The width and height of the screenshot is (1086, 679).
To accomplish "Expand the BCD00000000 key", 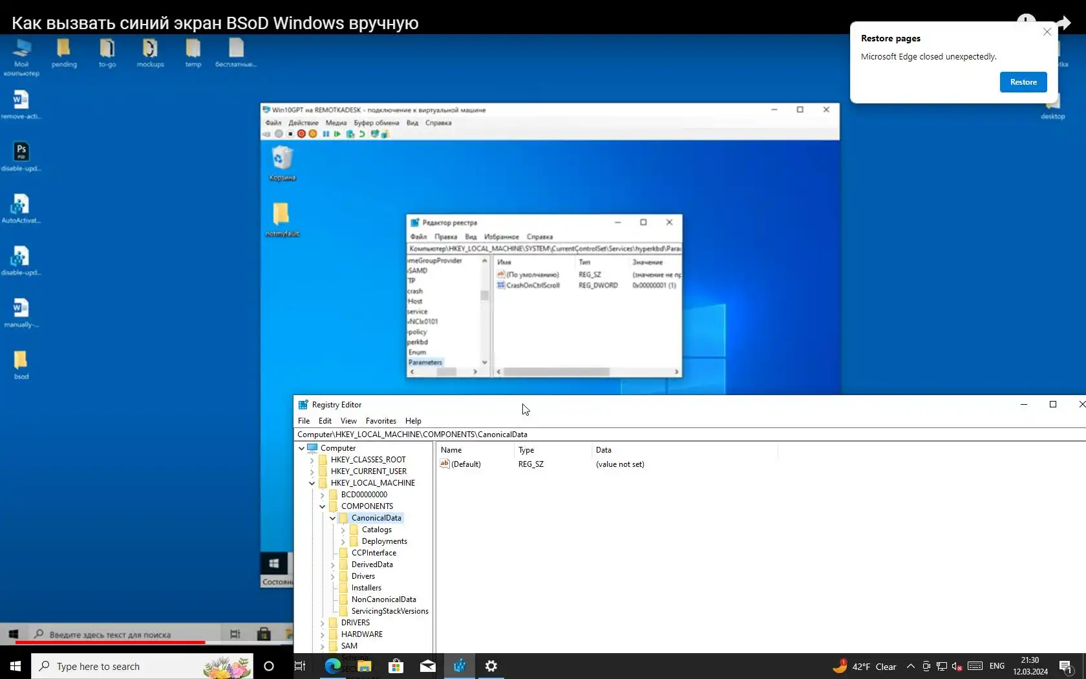I will coord(322,495).
